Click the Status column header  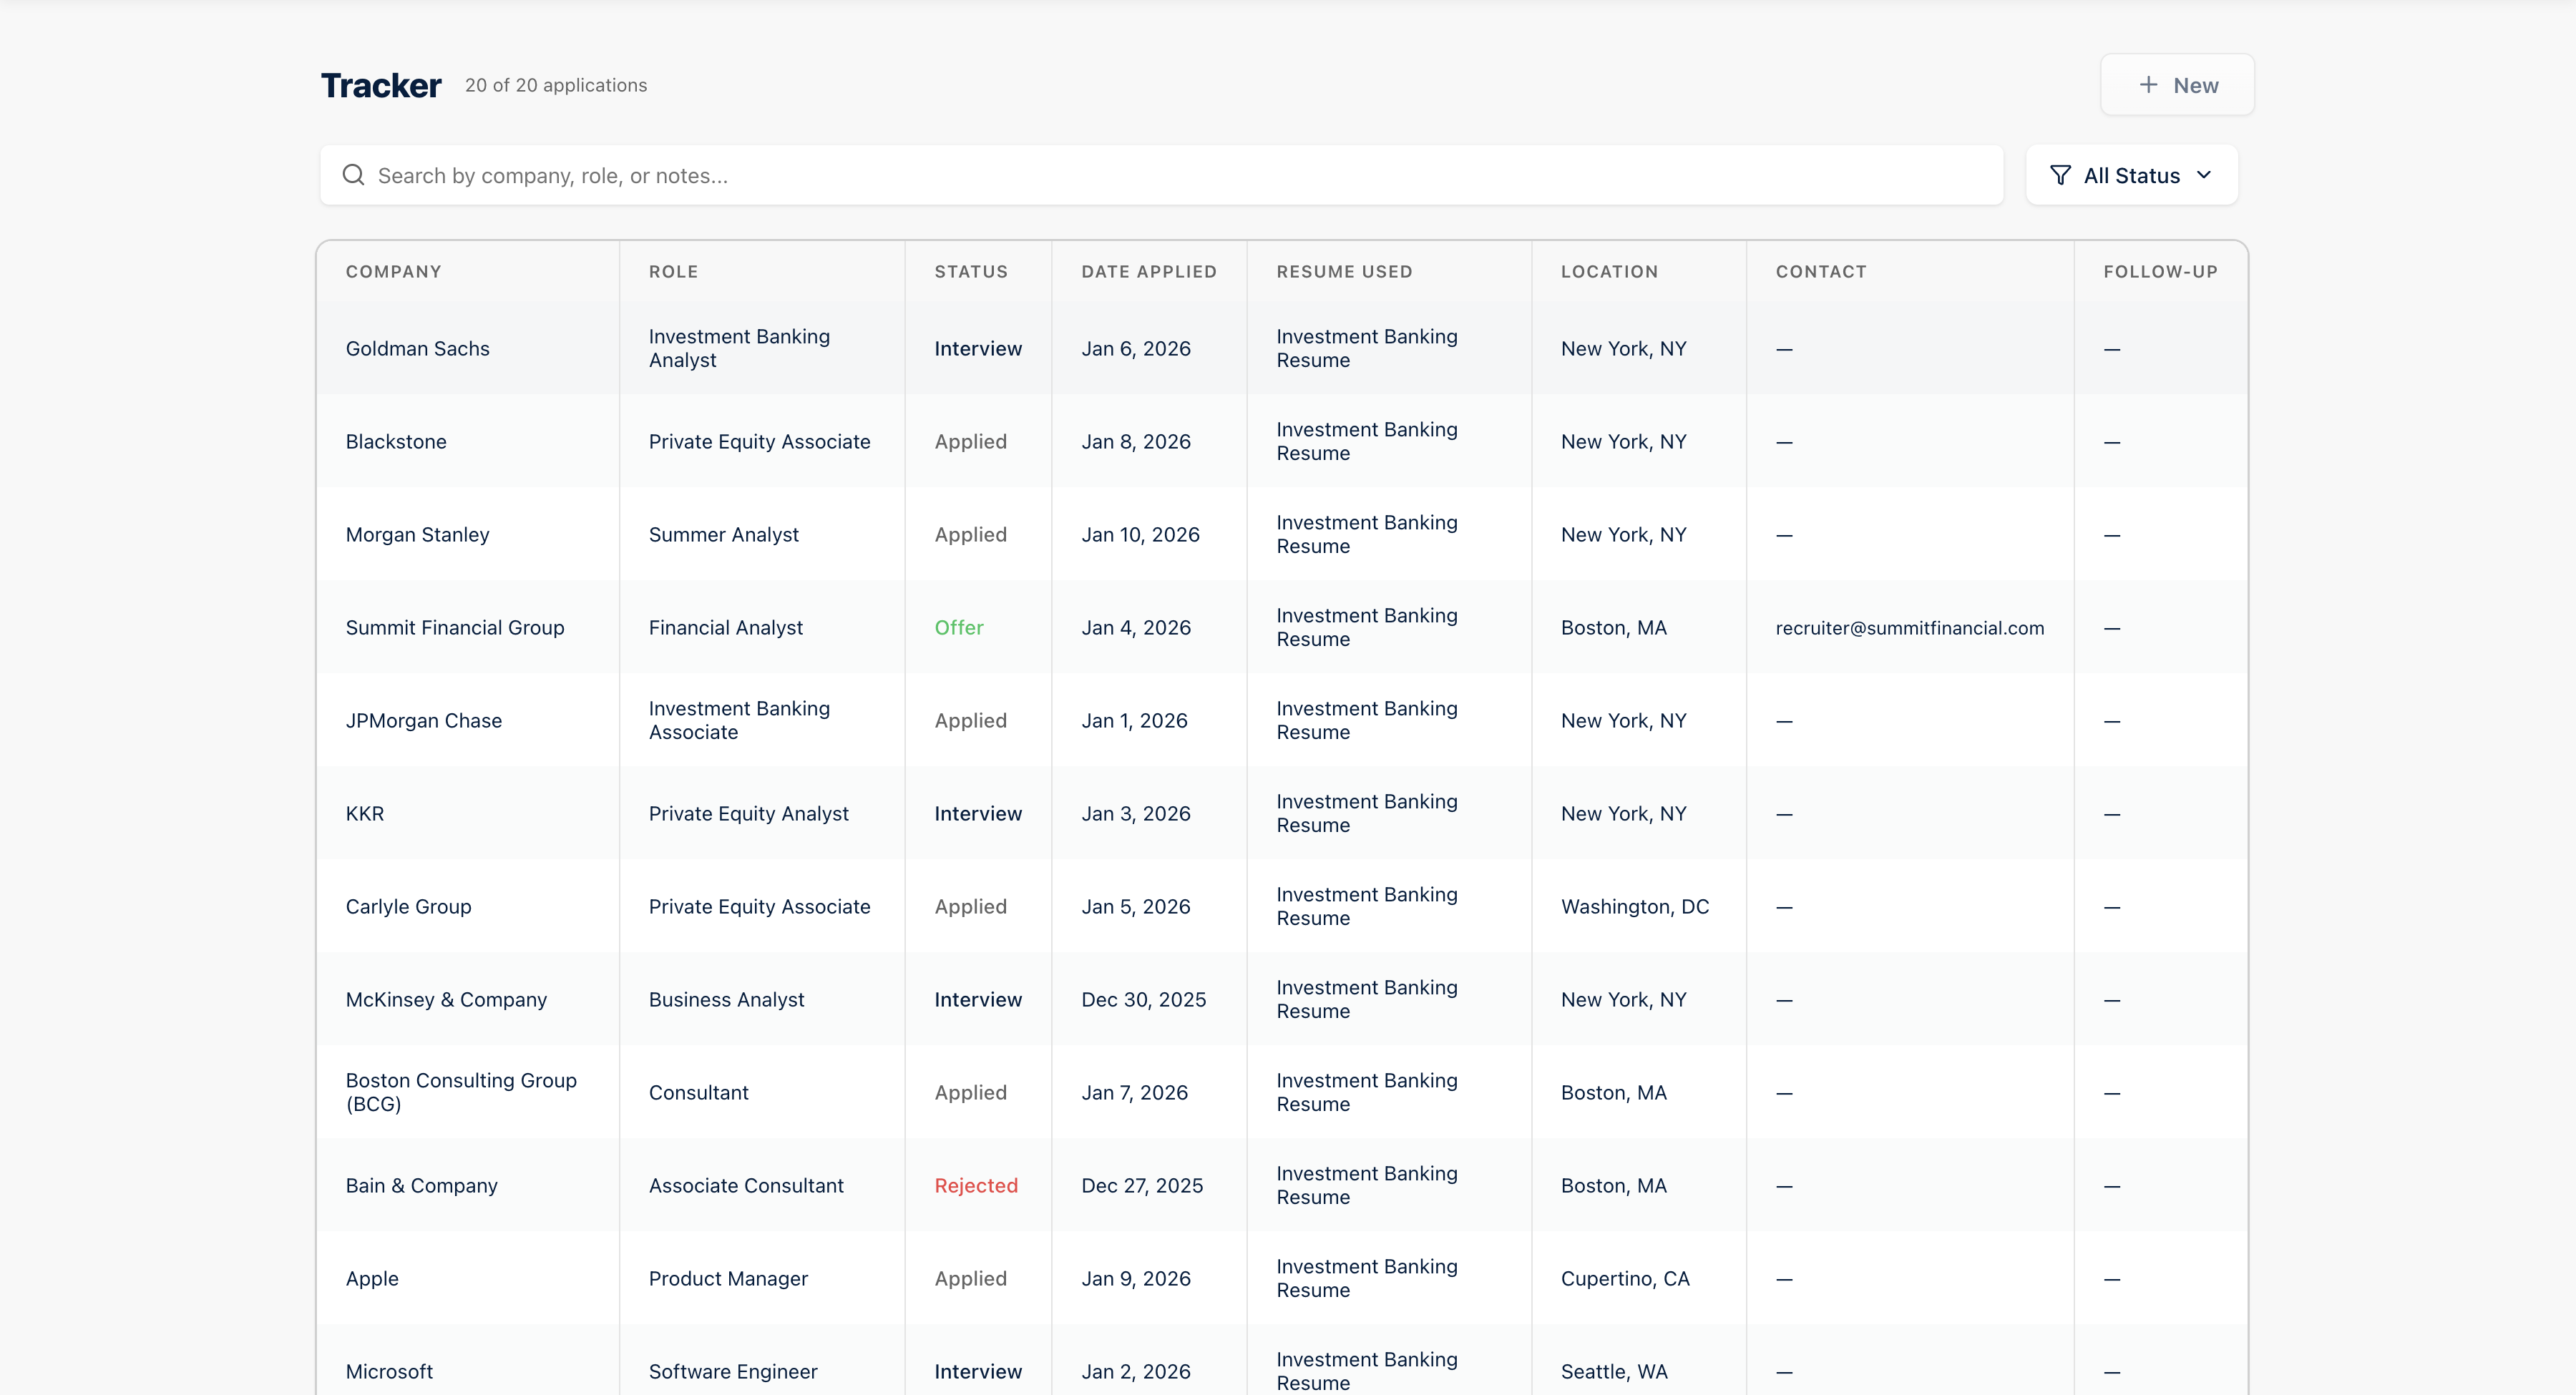970,271
